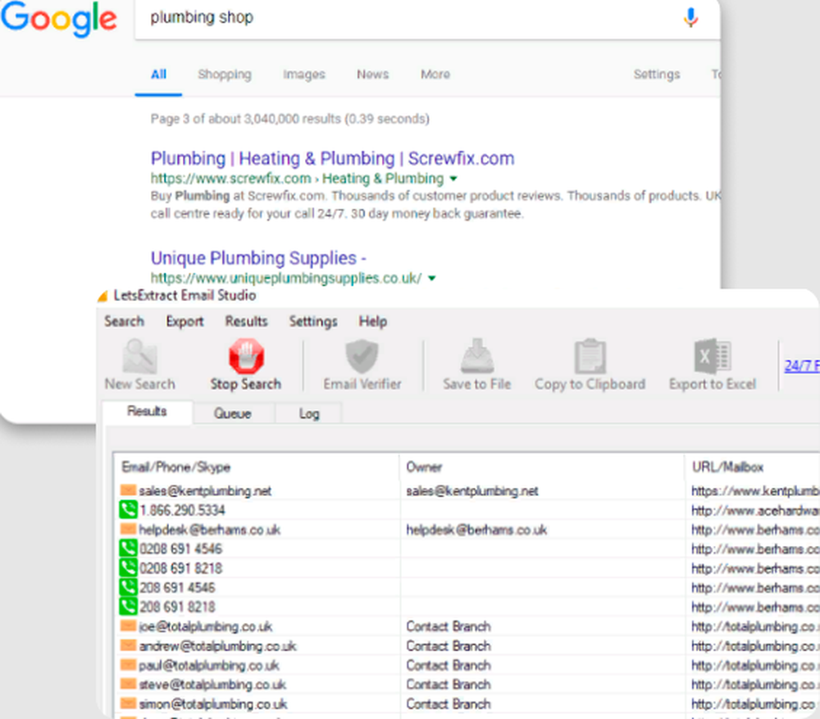
Task: Click the envelope icon beside sales@kentplumbing.net
Action: point(128,490)
